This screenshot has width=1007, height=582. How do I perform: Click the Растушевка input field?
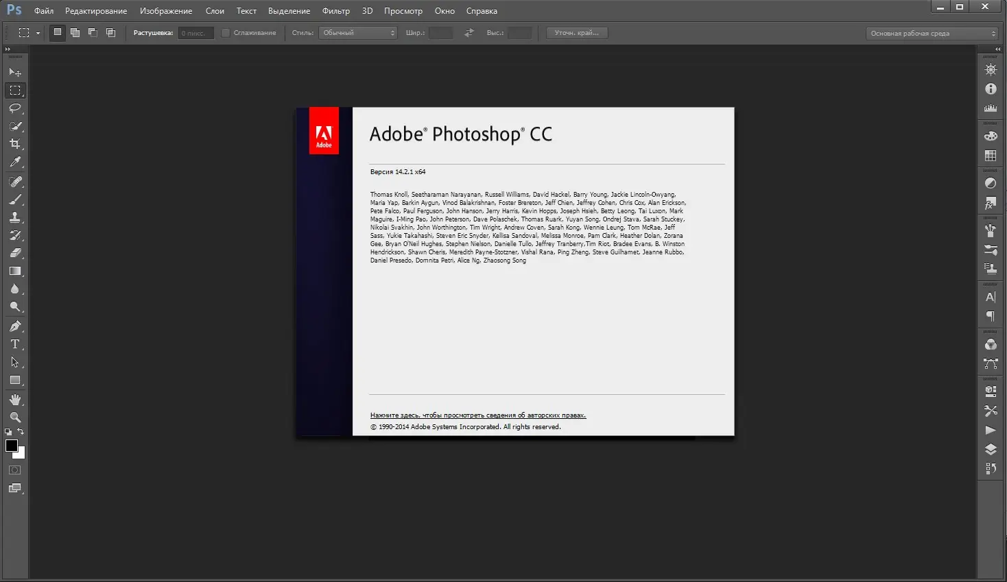click(x=196, y=33)
